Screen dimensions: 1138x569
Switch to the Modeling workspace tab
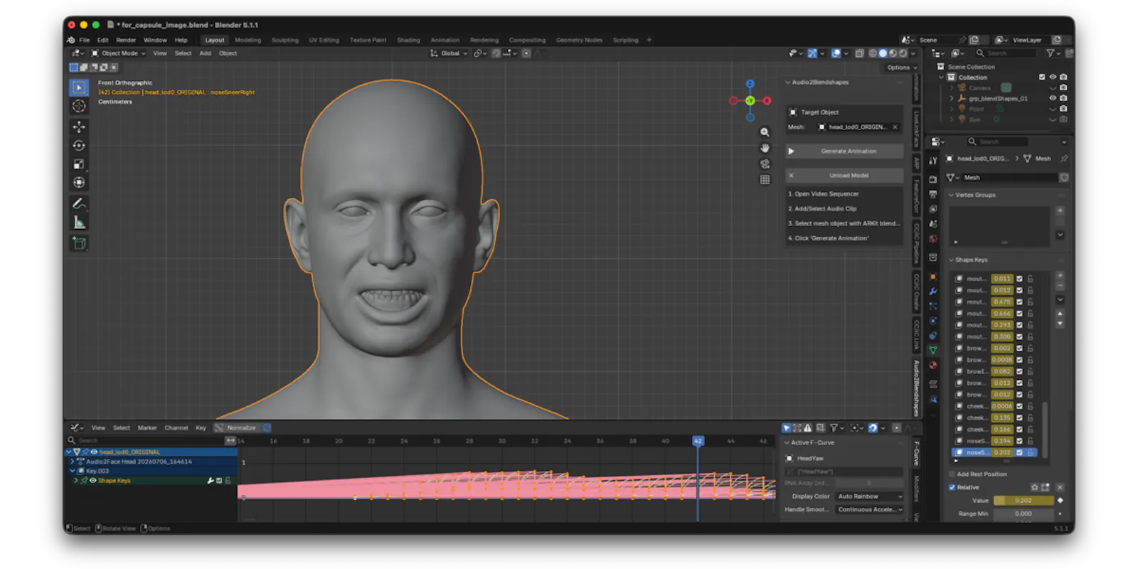248,40
